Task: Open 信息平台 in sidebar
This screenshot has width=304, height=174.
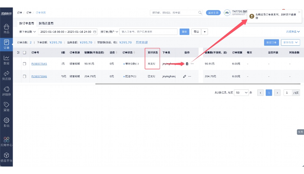Action: coord(6,157)
